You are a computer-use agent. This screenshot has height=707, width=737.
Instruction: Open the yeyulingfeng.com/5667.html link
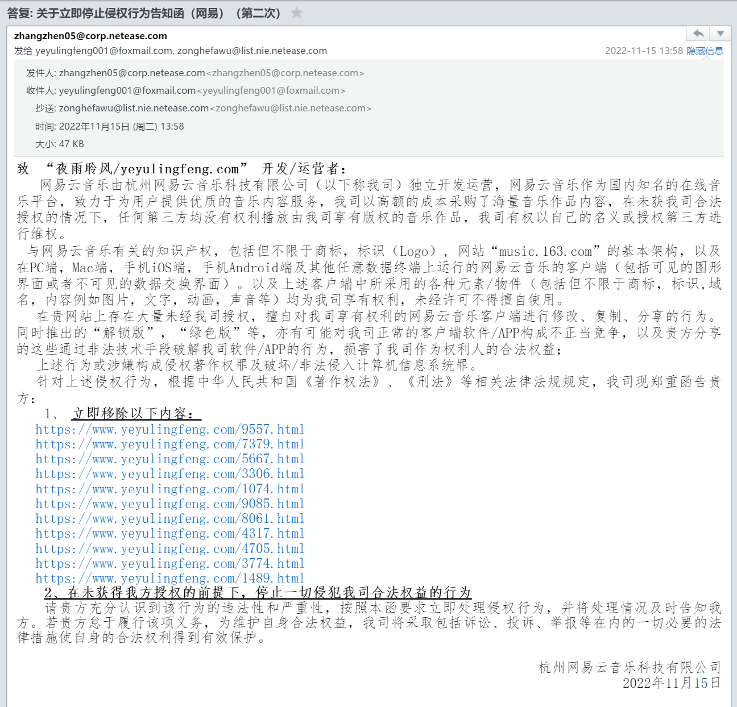tap(170, 459)
